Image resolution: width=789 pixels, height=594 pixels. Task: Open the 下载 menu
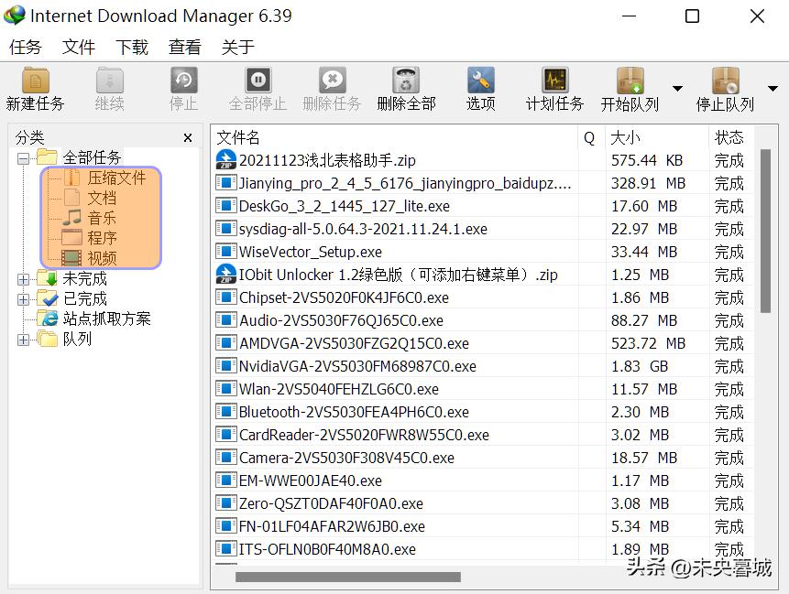[x=132, y=47]
